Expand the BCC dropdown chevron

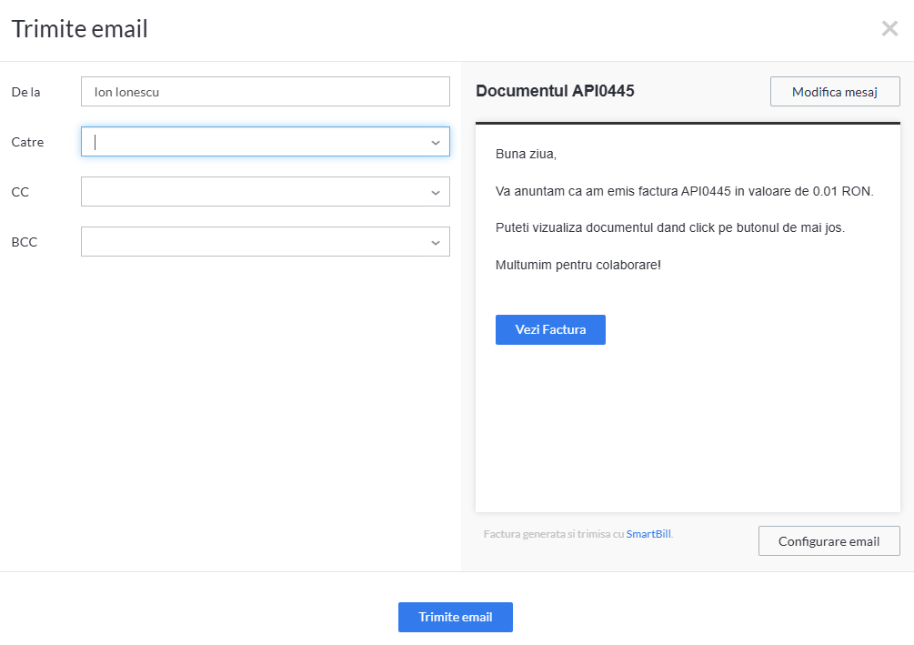tap(436, 243)
